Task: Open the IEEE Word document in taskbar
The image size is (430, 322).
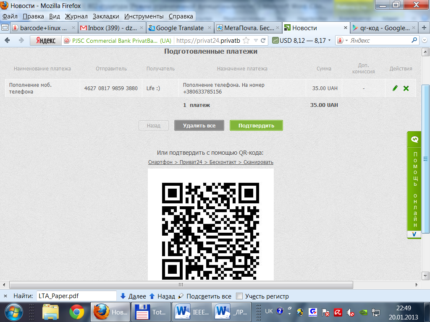Action: (192, 312)
